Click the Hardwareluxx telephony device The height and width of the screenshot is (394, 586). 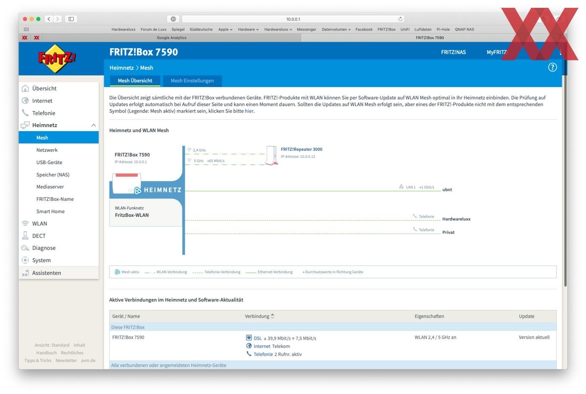(456, 219)
